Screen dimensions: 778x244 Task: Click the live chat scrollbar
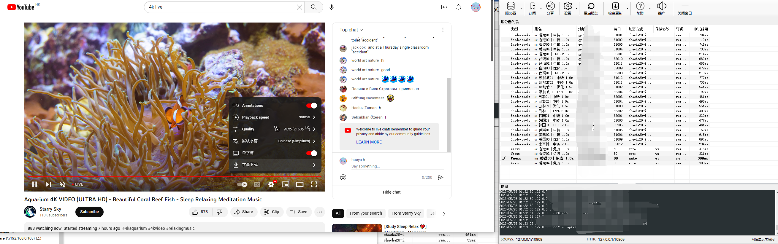click(x=449, y=115)
